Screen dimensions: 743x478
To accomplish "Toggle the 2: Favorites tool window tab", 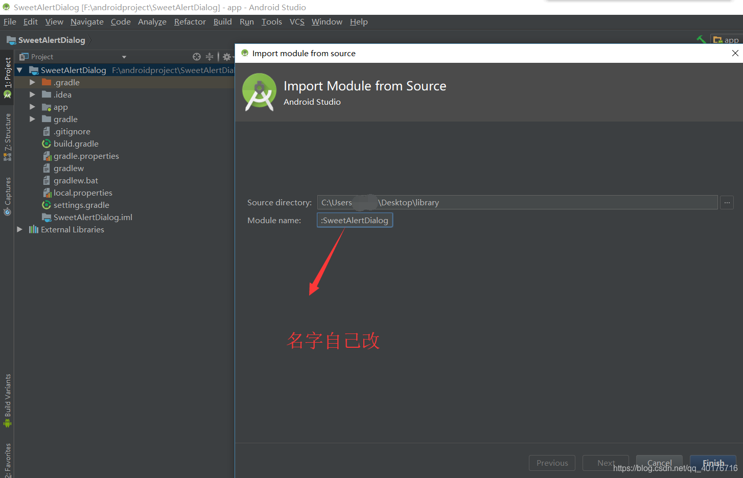I will (7, 460).
